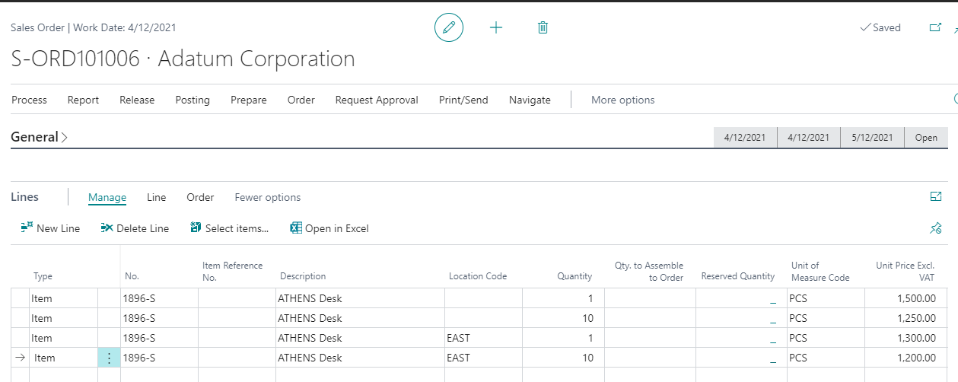Click the pencil edit icon
Screen dimensions: 958x382
click(x=449, y=27)
